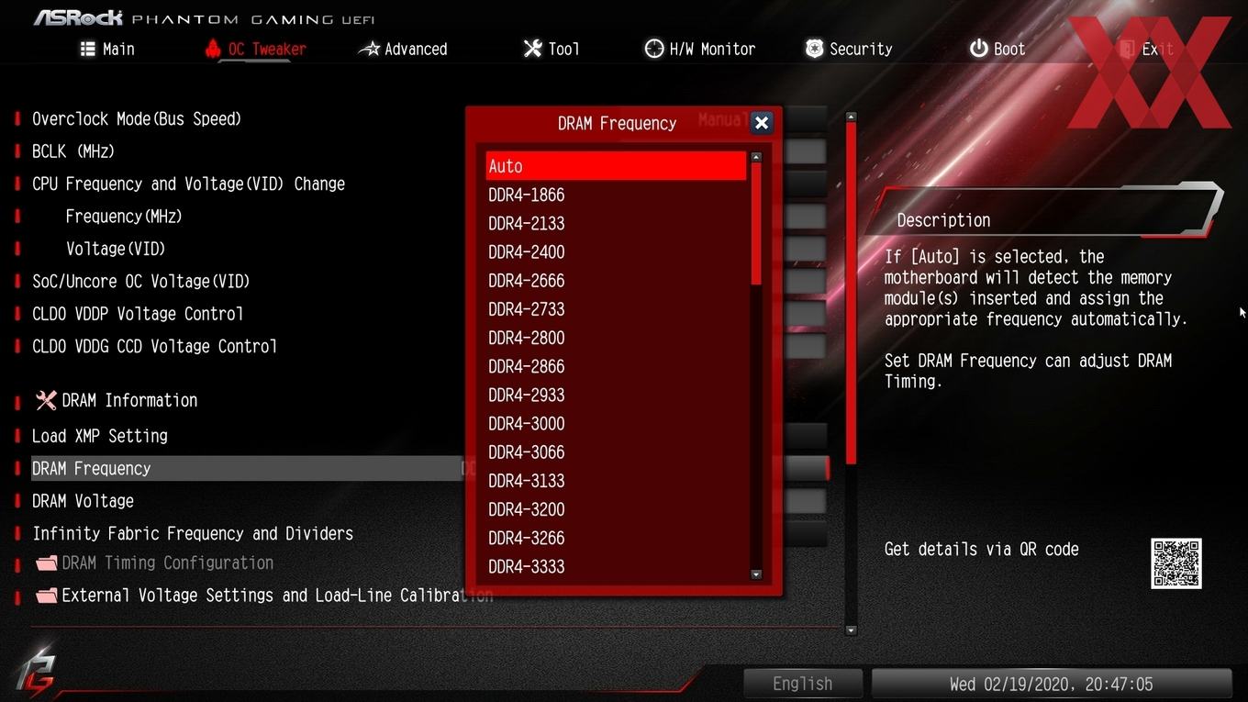
Task: Click the H/W Monitor gauge icon
Action: (x=654, y=49)
